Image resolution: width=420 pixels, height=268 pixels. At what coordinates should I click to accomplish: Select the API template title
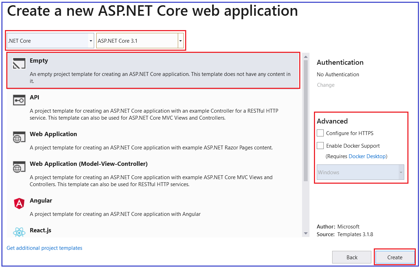point(34,97)
